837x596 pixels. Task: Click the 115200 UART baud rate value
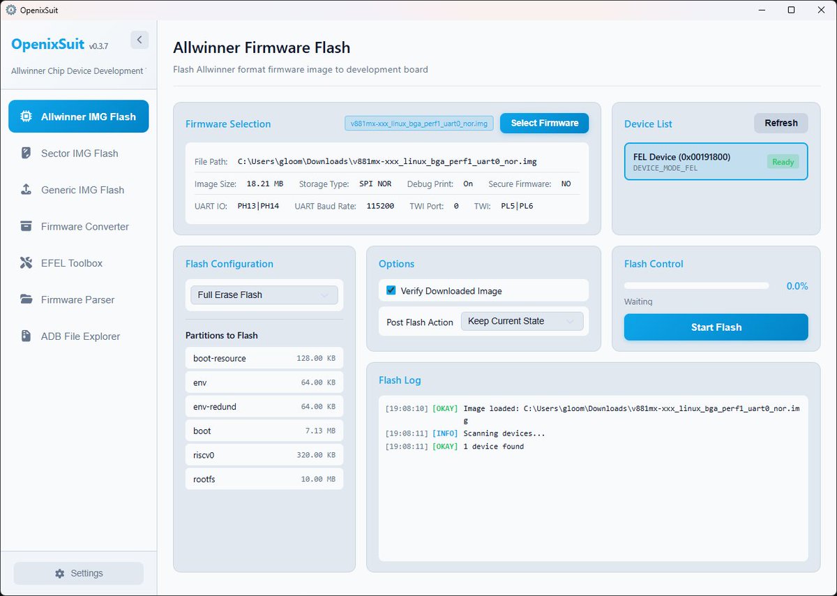(x=380, y=206)
